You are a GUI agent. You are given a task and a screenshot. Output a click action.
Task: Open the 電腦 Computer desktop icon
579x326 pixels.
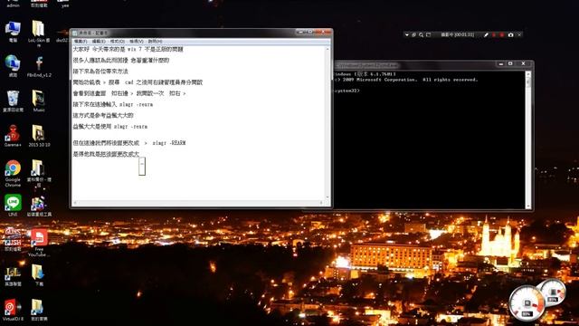13,31
